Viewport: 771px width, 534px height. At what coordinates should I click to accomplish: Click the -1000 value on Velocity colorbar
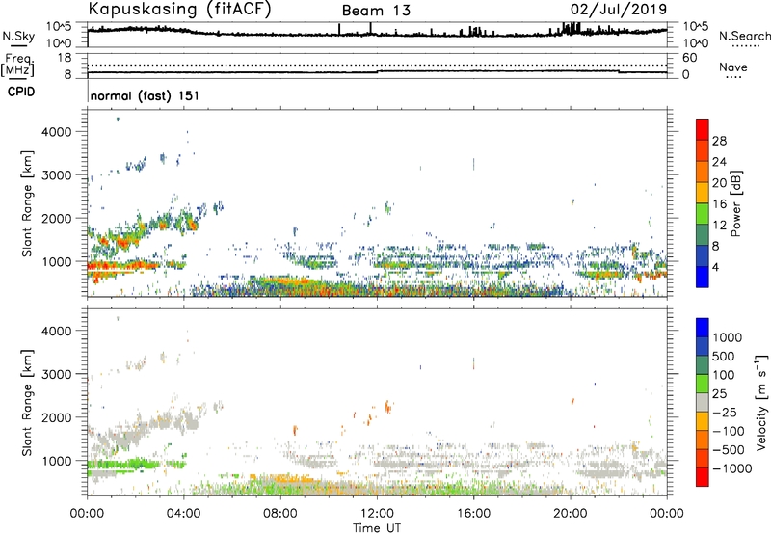click(732, 468)
